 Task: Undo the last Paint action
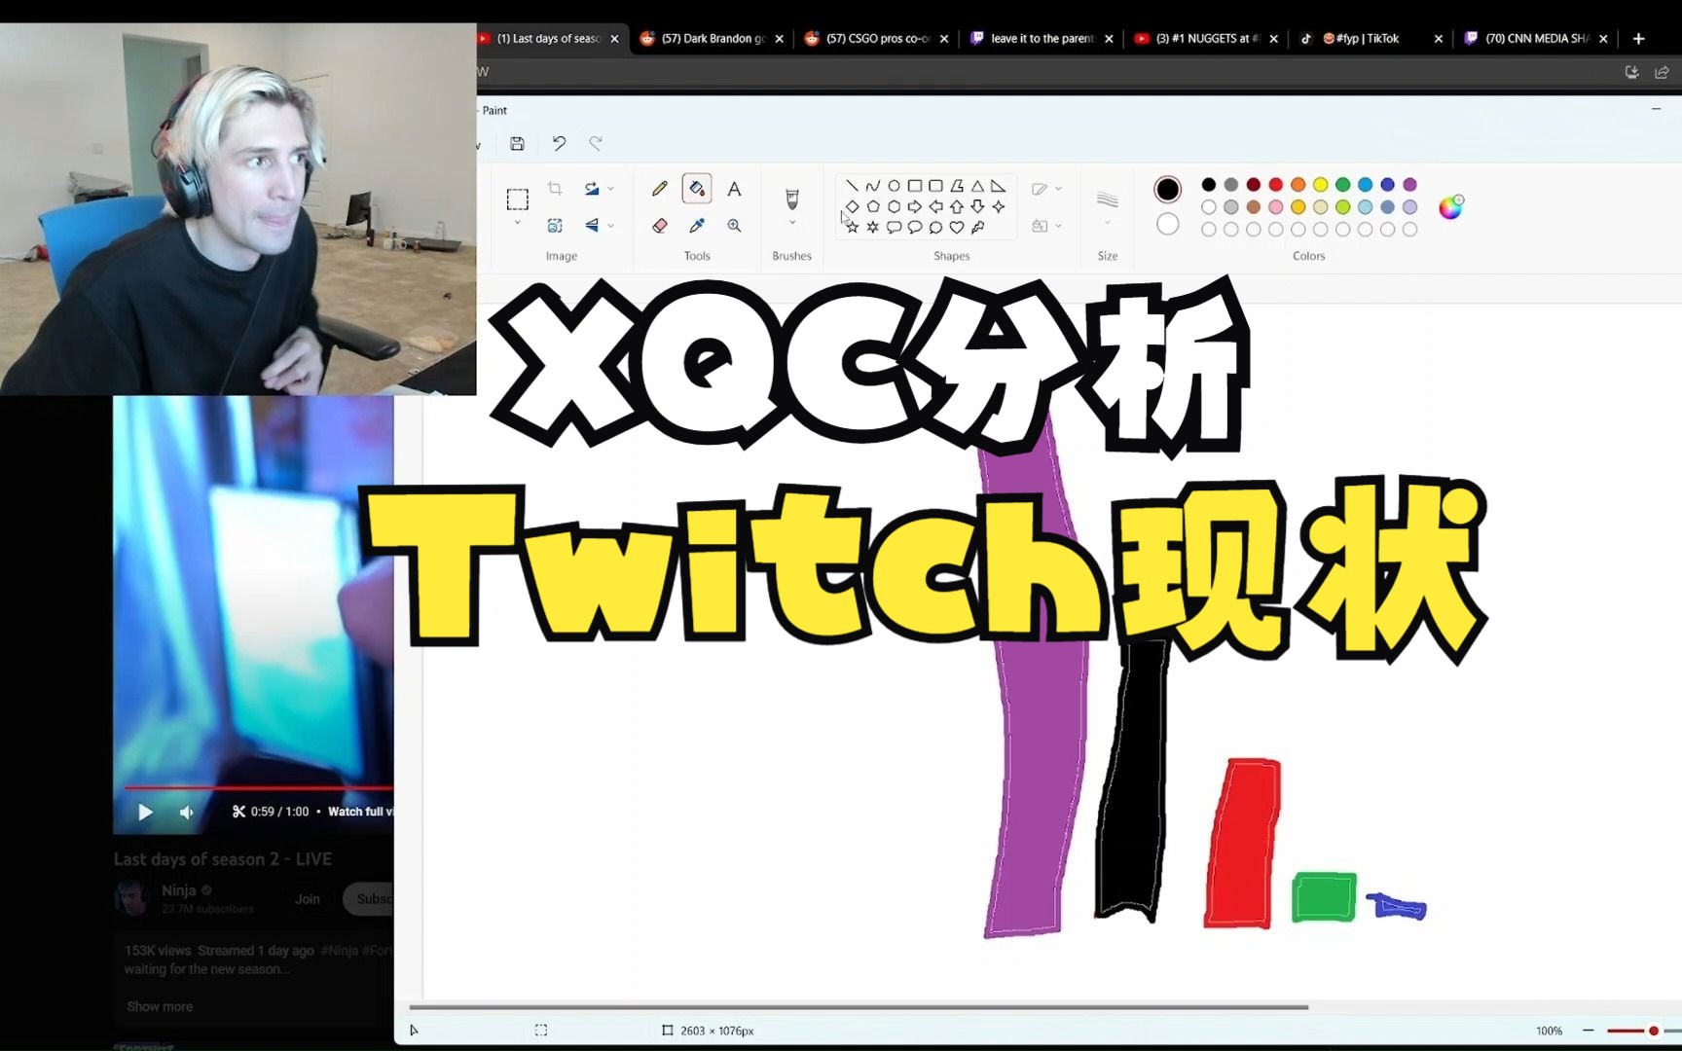click(x=559, y=144)
